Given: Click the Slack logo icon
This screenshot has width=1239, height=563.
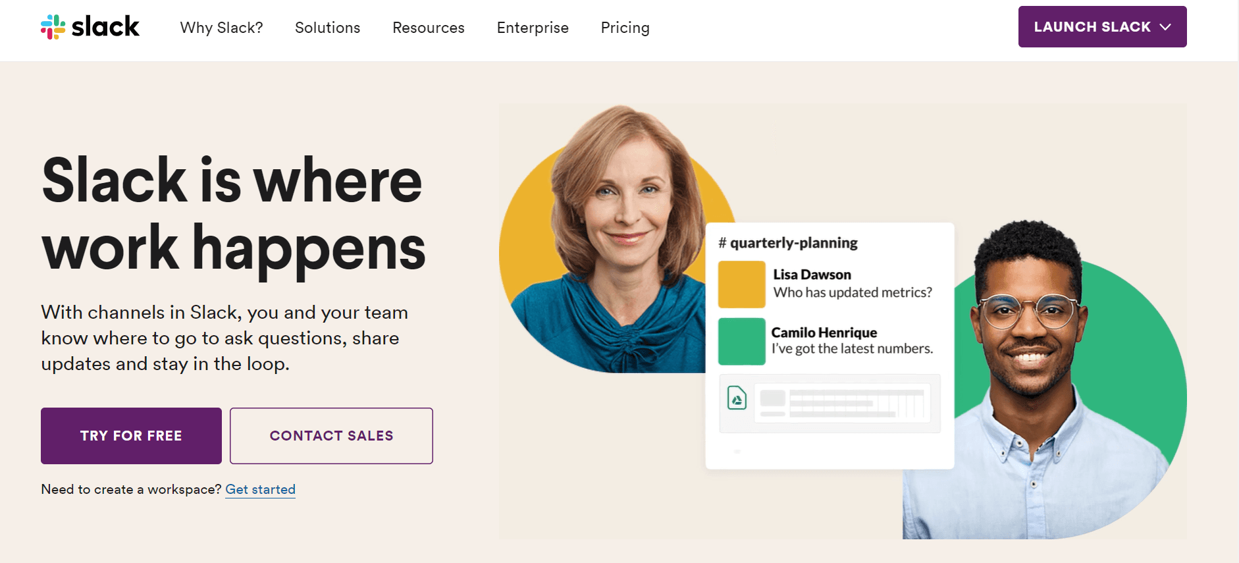Looking at the screenshot, I should coord(53,27).
